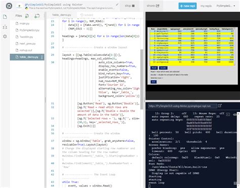Click 'event loop' text in the console
Viewport: 240px width, 188px height.
click(x=156, y=182)
